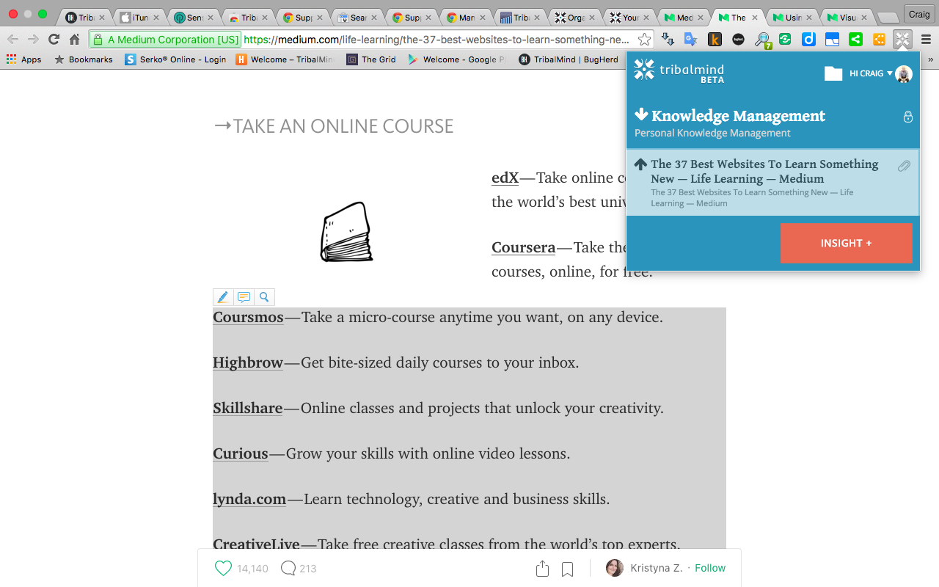This screenshot has height=587, width=939.
Task: Click the share icon in the bottom bar
Action: coord(542,568)
